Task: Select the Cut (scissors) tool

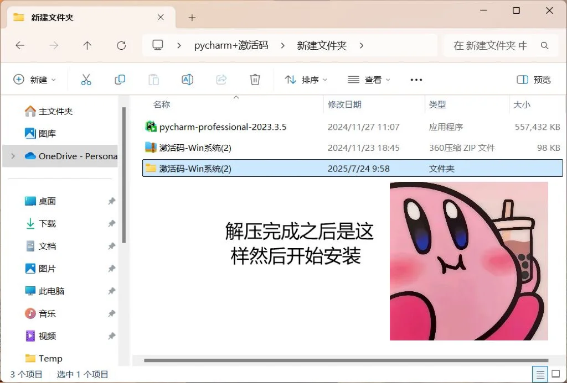Action: [x=86, y=79]
